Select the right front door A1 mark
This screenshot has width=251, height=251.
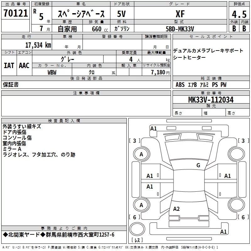(227, 176)
